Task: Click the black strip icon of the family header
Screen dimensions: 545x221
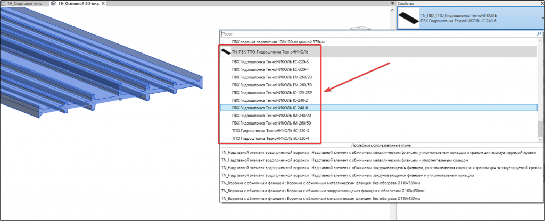Action: pyautogui.click(x=226, y=52)
